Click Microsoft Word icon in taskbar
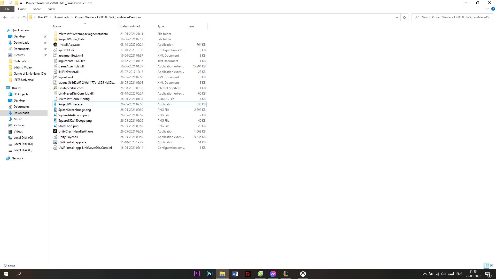 point(235,274)
